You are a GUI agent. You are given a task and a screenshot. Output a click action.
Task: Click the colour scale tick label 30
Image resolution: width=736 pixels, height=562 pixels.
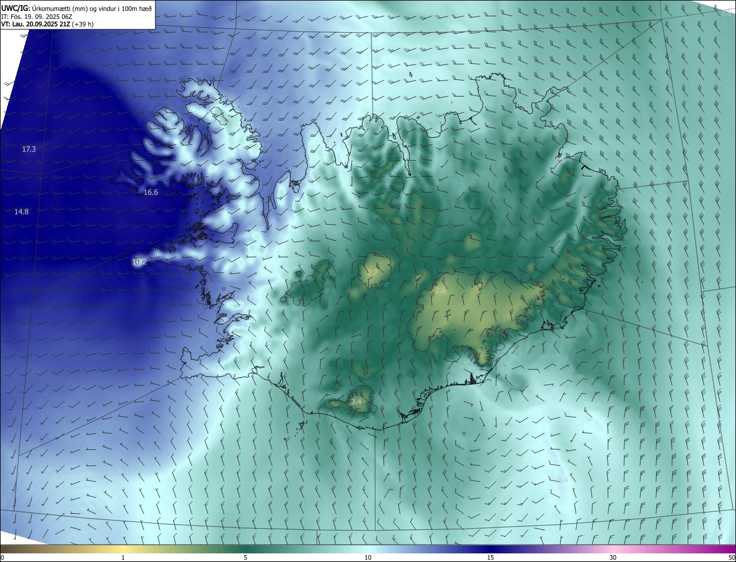613,557
